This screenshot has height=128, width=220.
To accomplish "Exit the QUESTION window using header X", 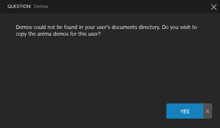I will [x=214, y=7].
